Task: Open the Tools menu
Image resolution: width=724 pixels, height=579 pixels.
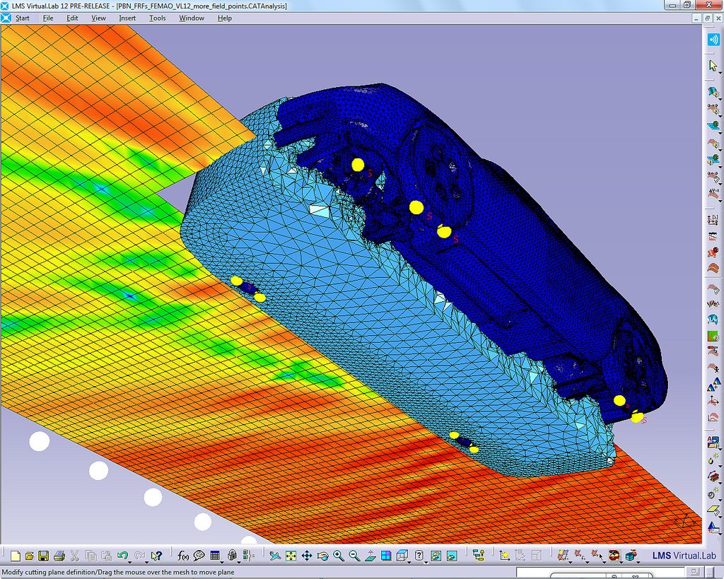Action: 157,18
